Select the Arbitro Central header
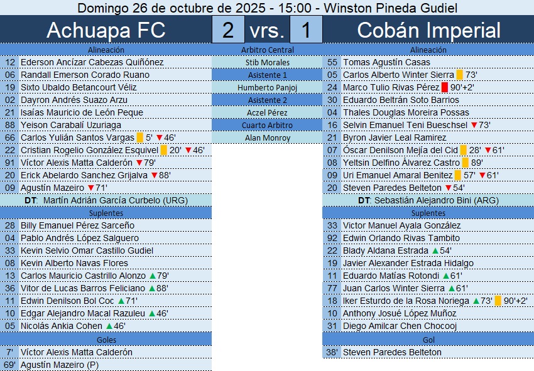The image size is (534, 371). coord(267,50)
